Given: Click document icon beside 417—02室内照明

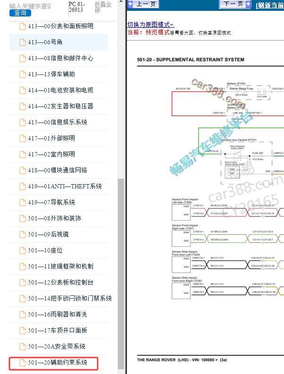Looking at the screenshot, I should pyautogui.click(x=23, y=154).
